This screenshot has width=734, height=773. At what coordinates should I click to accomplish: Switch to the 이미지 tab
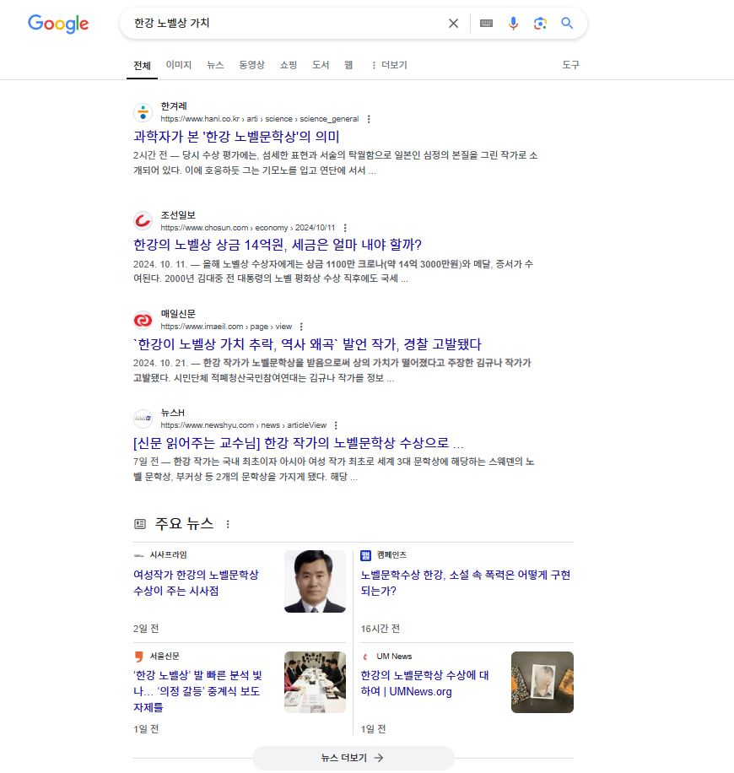coord(176,64)
